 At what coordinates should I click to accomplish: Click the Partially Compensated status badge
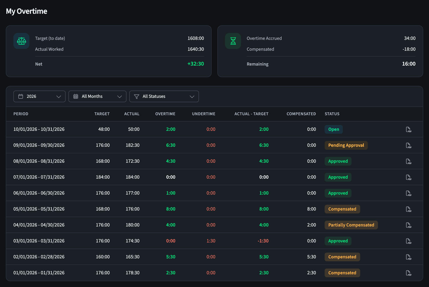(x=351, y=225)
